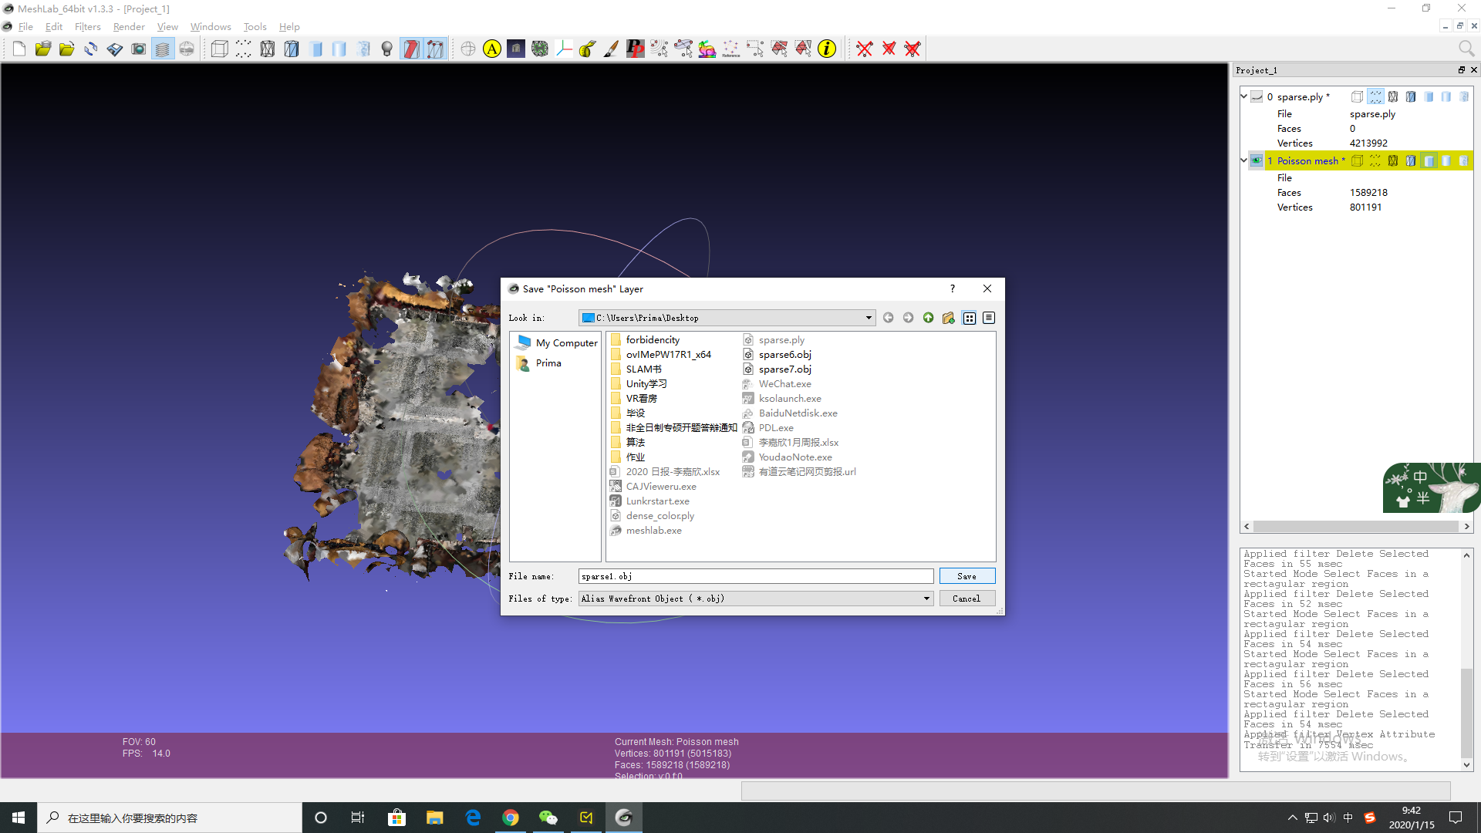This screenshot has width=1481, height=833.
Task: Click the Cancel button in dialog
Action: [967, 599]
